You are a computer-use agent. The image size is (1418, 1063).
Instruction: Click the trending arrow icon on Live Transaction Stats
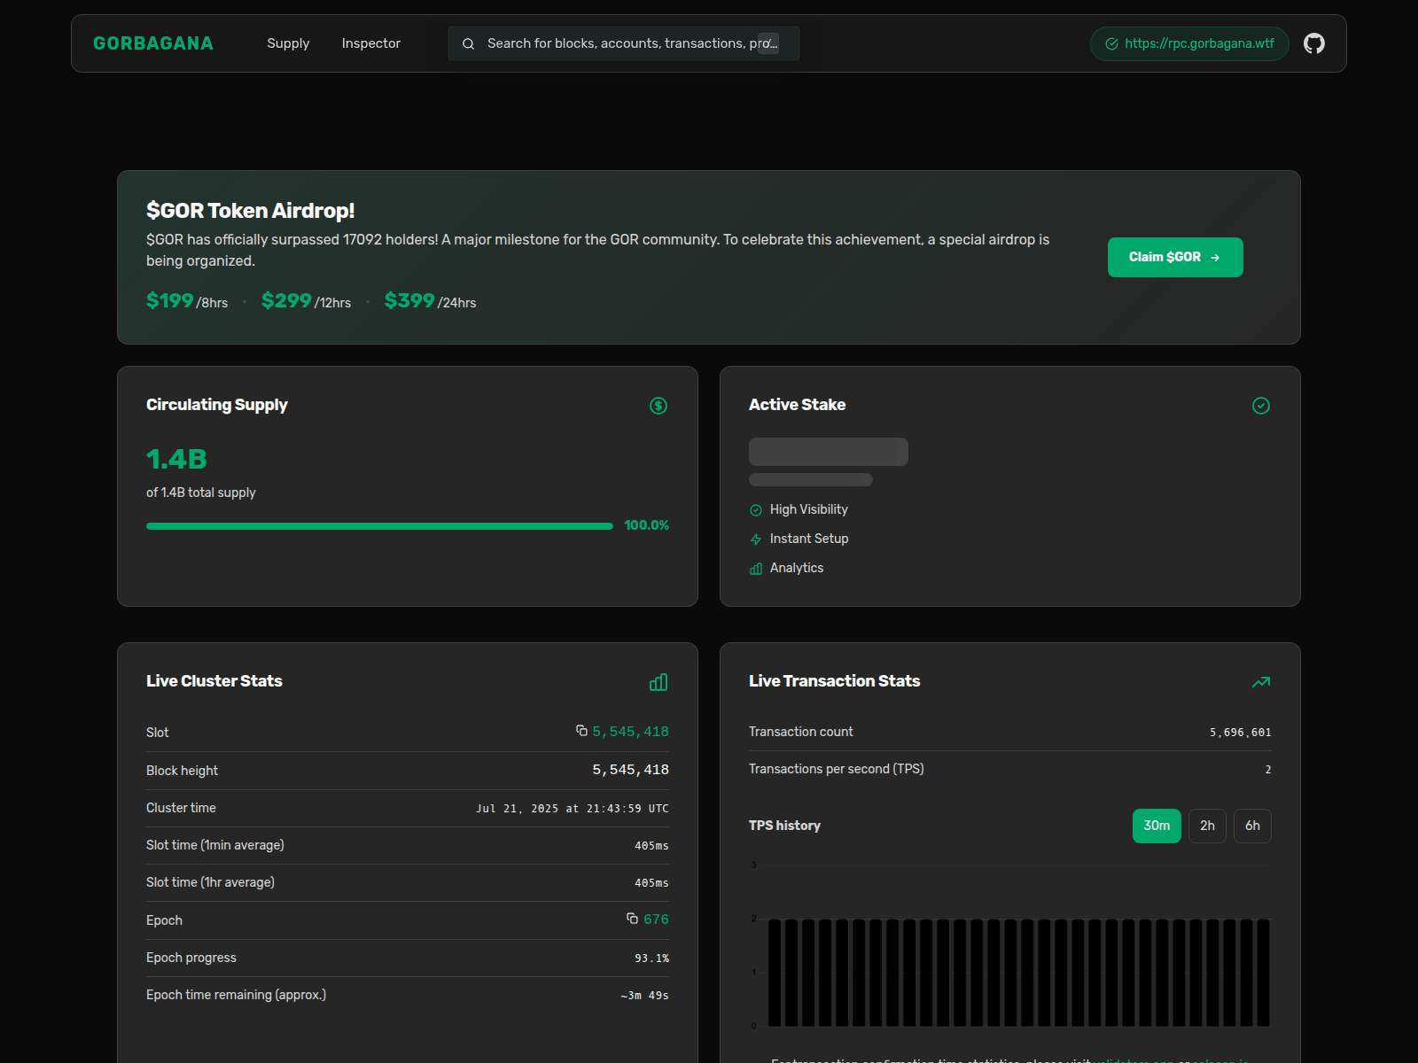click(x=1261, y=682)
